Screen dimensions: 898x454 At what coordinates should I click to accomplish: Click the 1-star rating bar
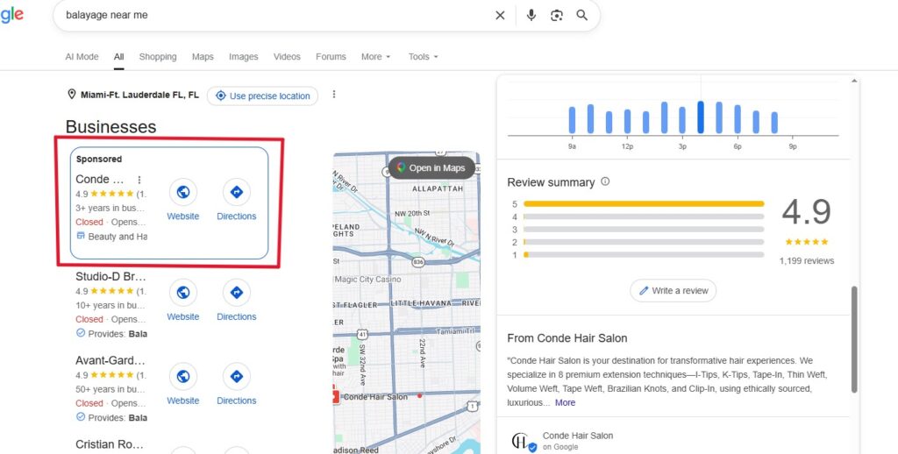(644, 255)
